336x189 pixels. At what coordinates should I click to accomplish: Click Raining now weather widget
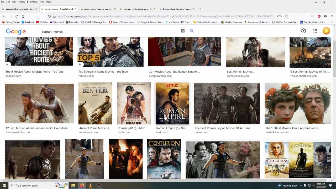[x=287, y=186]
